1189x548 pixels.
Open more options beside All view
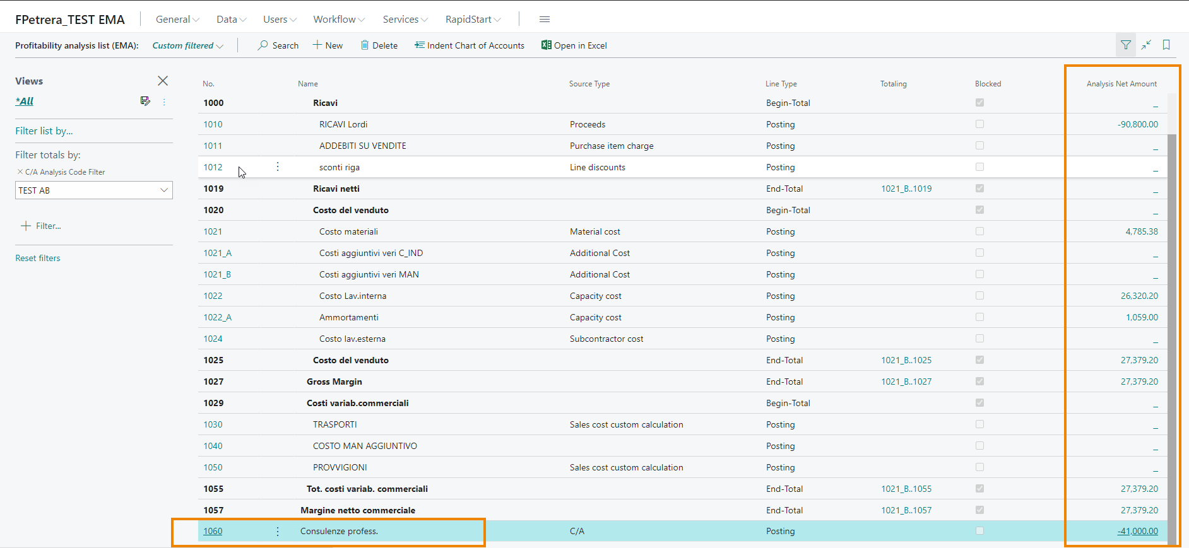[164, 102]
